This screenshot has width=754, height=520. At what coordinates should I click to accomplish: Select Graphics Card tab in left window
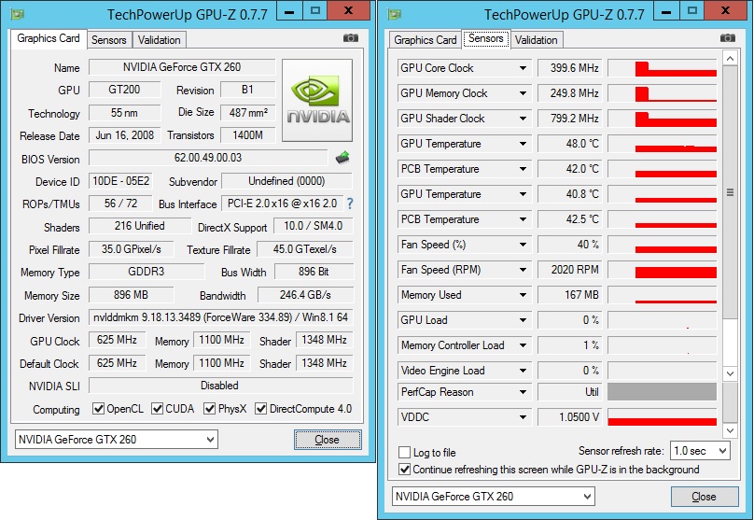pyautogui.click(x=49, y=38)
